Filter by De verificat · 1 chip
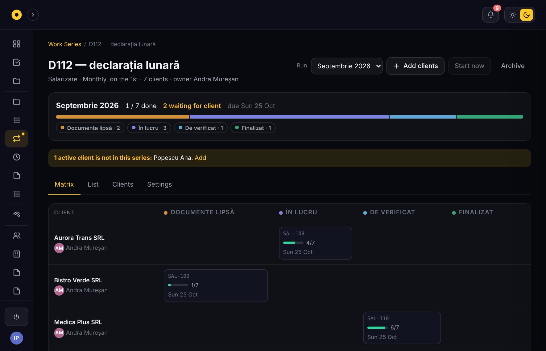 tap(201, 128)
